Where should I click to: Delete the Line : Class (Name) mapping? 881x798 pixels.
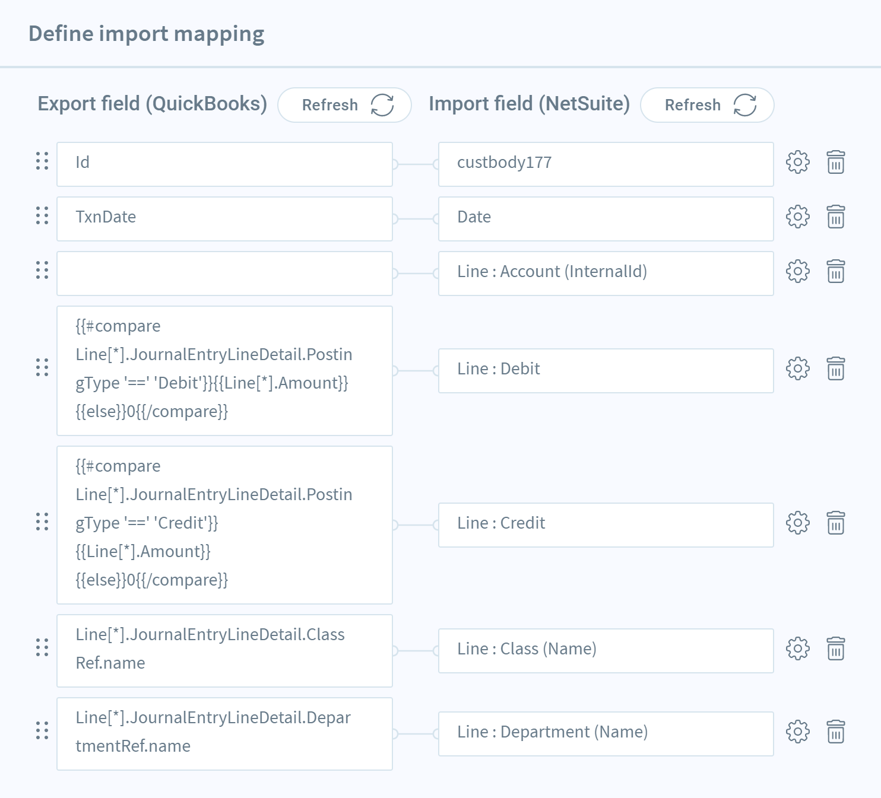click(836, 648)
